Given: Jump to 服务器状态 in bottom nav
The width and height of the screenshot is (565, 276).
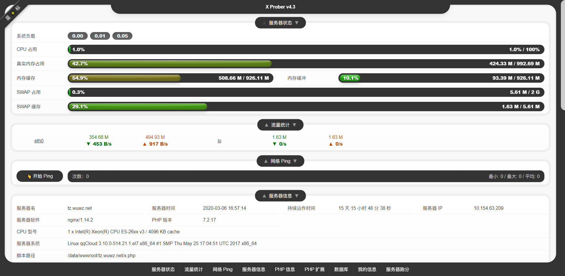Looking at the screenshot, I should coord(163,269).
